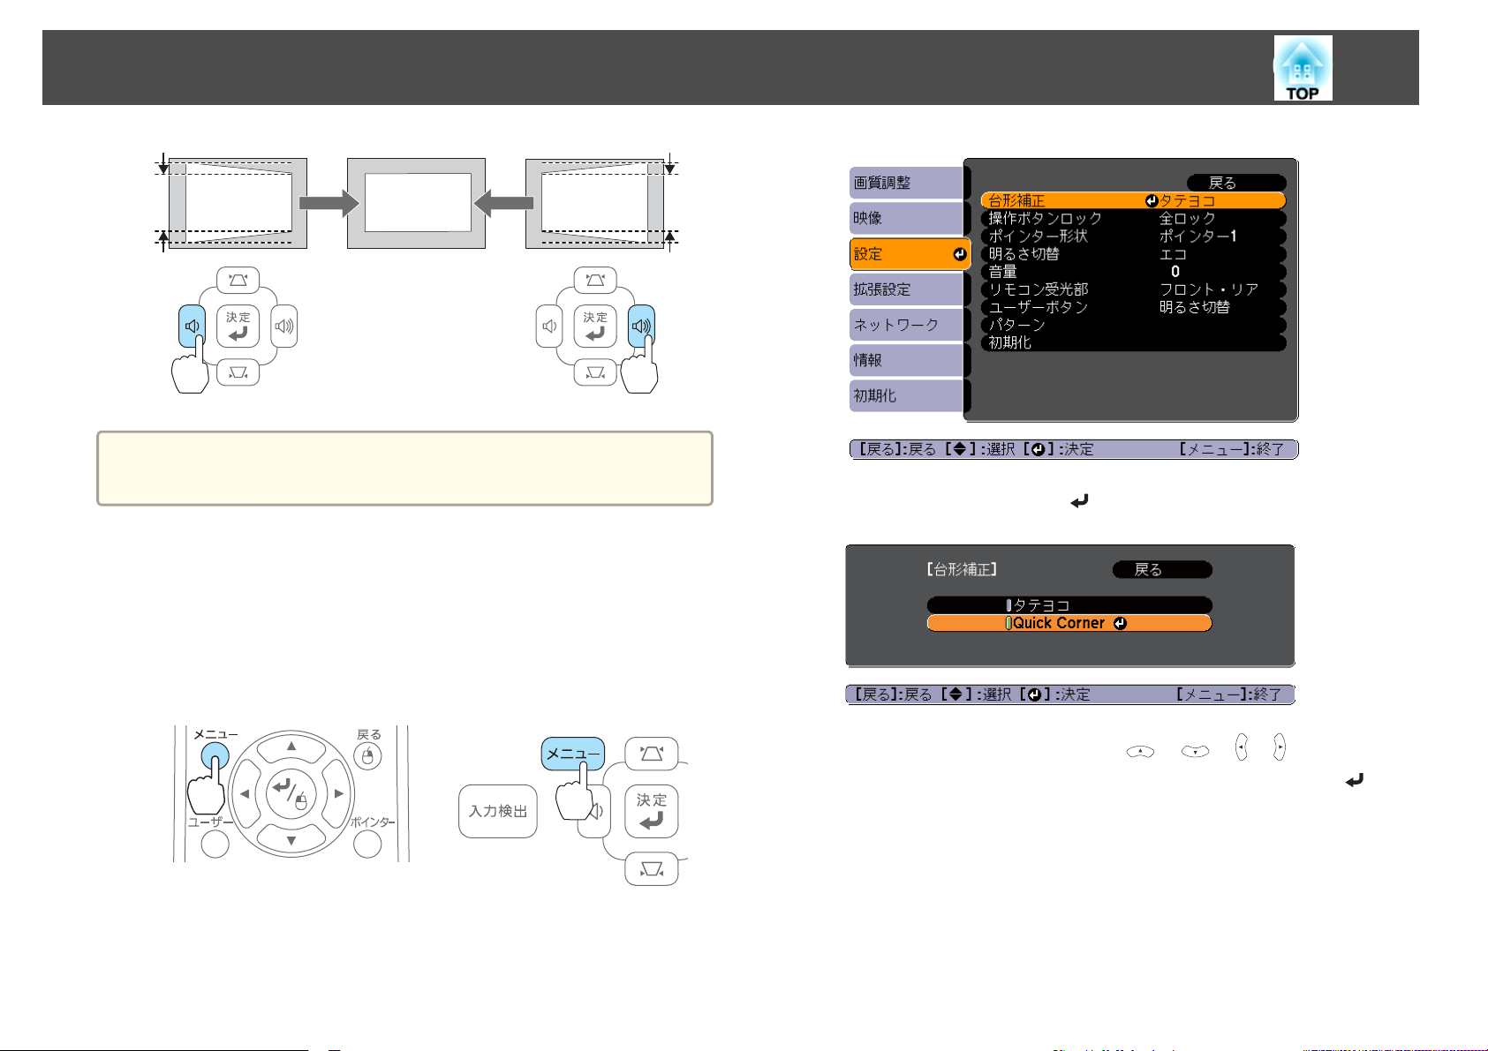This screenshot has width=1488, height=1051.
Task: Click highlighted volume-down button in left keypad diagram
Action: tap(192, 326)
